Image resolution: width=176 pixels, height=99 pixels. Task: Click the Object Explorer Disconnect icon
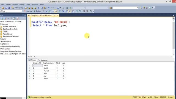pos(5,18)
